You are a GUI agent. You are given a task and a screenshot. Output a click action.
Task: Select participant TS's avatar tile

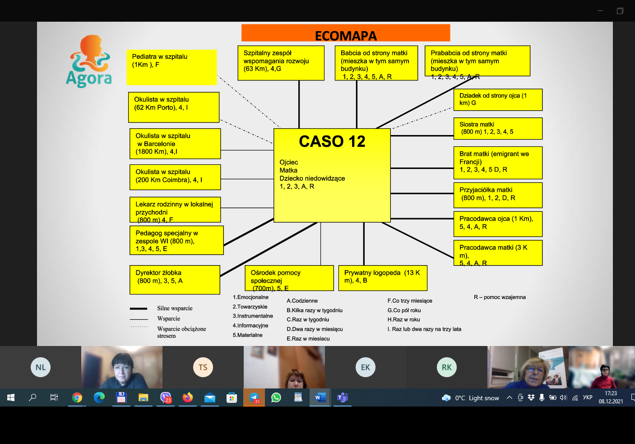pos(203,367)
